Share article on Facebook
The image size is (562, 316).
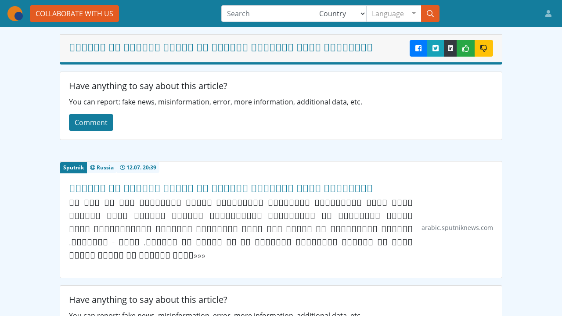pyautogui.click(x=418, y=48)
